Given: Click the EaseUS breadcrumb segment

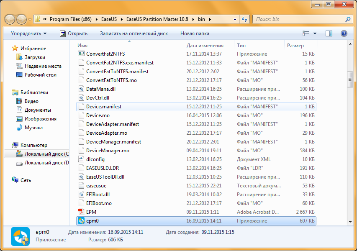Looking at the screenshot, I should pyautogui.click(x=109, y=19).
